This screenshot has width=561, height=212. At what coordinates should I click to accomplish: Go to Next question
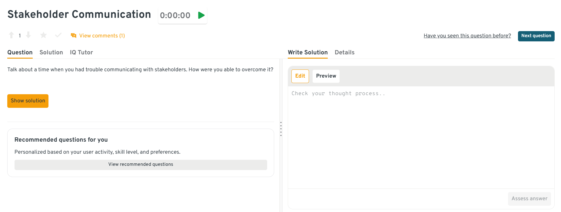pyautogui.click(x=536, y=36)
